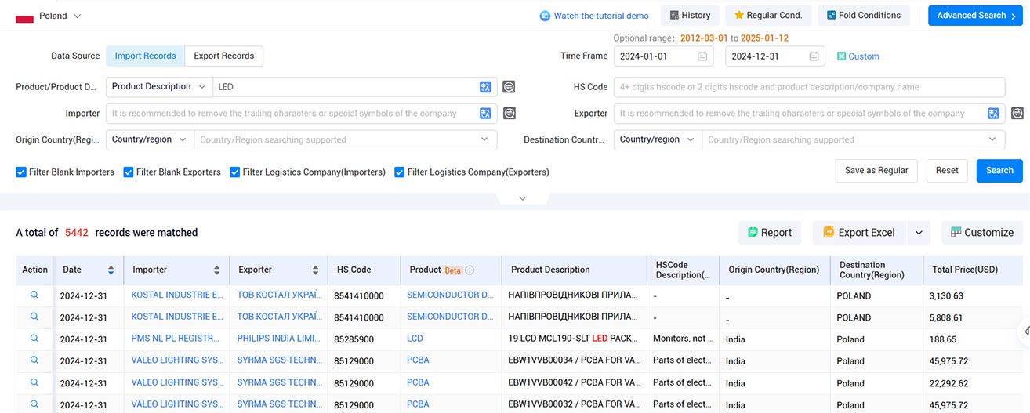Open the tutorial demo play icon

coord(545,16)
